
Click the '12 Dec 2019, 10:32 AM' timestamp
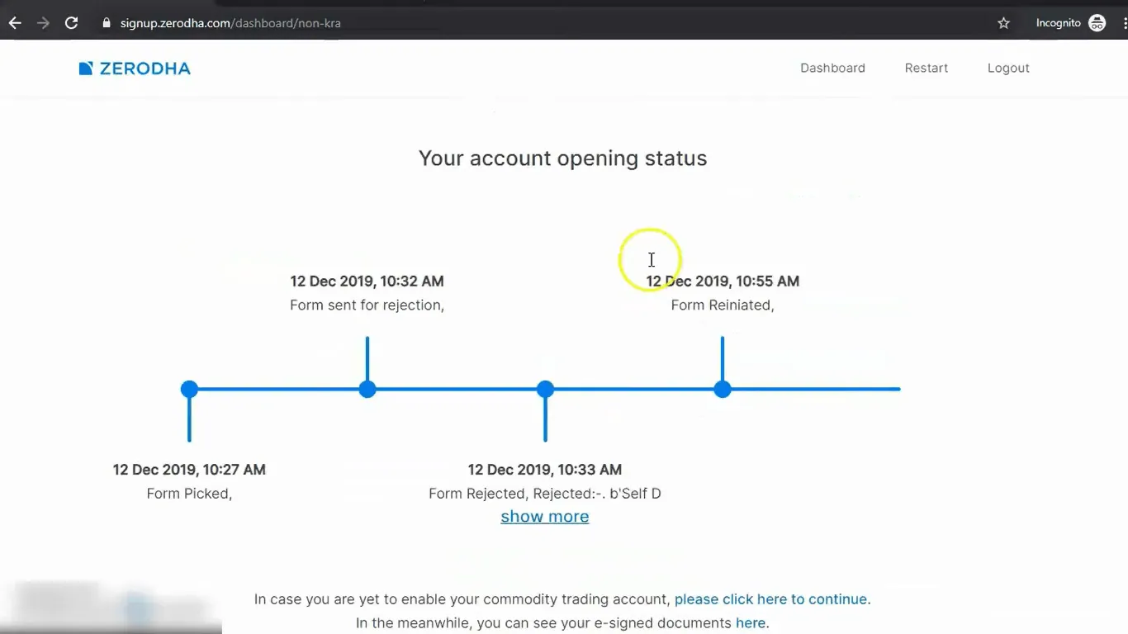(367, 282)
